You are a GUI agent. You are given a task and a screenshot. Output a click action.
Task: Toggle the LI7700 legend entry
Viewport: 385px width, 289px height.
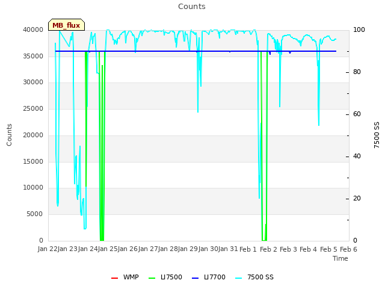pos(209,277)
